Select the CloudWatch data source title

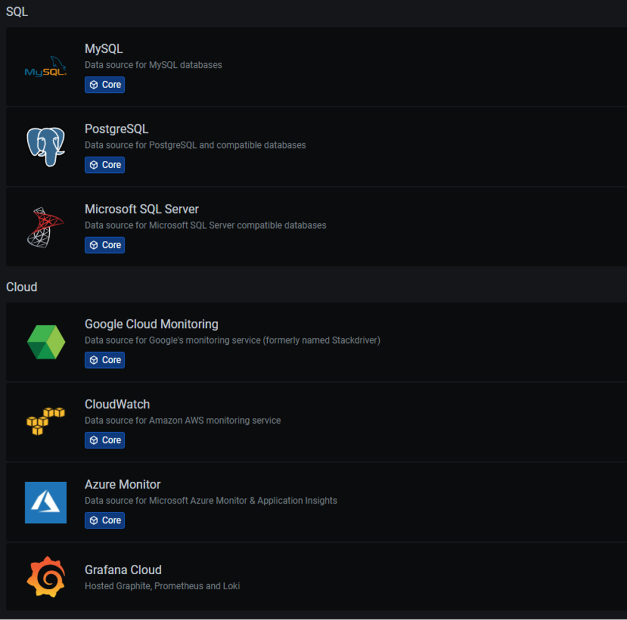click(x=117, y=404)
